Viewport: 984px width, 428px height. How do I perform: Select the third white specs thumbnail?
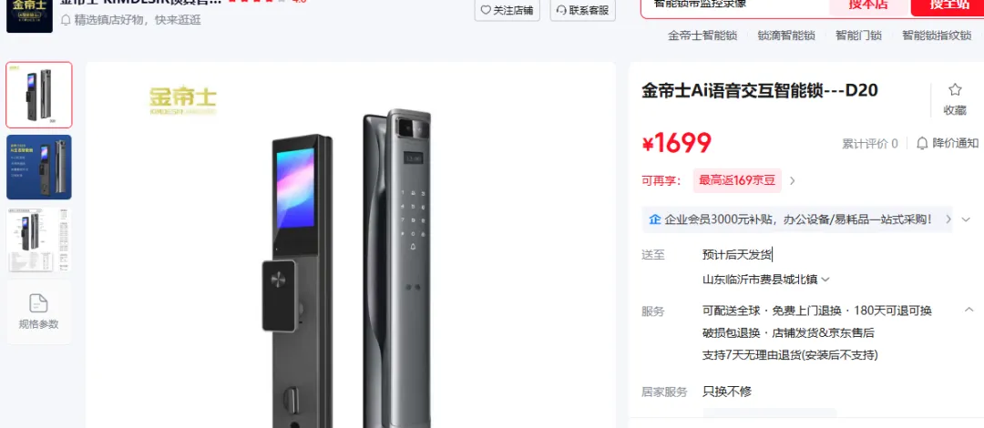[x=39, y=239]
